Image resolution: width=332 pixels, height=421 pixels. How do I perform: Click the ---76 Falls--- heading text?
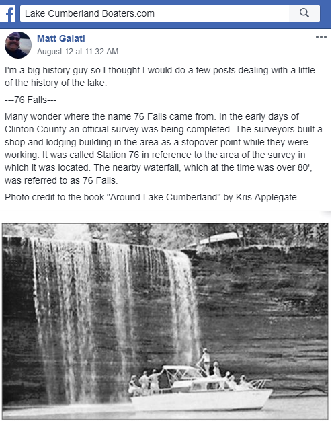pyautogui.click(x=31, y=100)
